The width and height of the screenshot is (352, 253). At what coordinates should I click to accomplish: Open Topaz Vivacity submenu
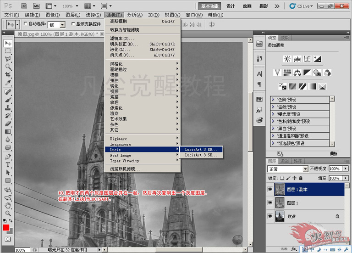[x=143, y=161]
